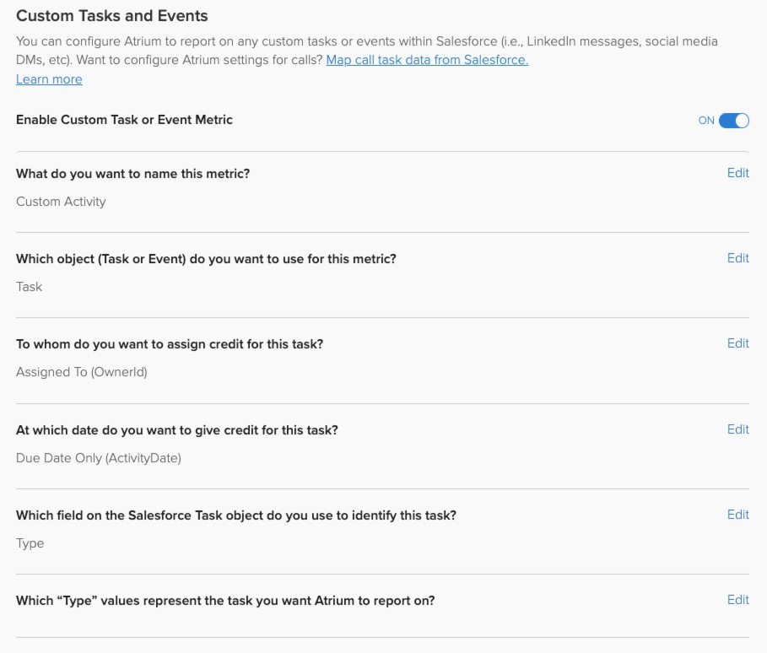
Task: Click the Custom Tasks and Events heading
Action: (x=112, y=16)
